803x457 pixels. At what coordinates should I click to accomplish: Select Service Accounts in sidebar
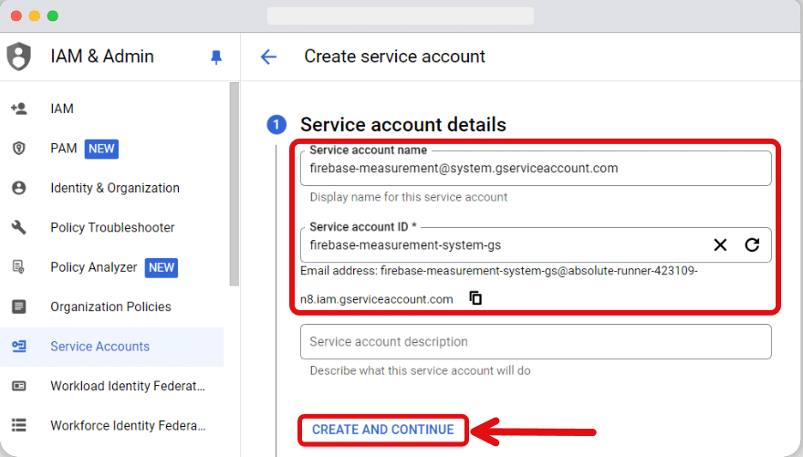[112, 347]
